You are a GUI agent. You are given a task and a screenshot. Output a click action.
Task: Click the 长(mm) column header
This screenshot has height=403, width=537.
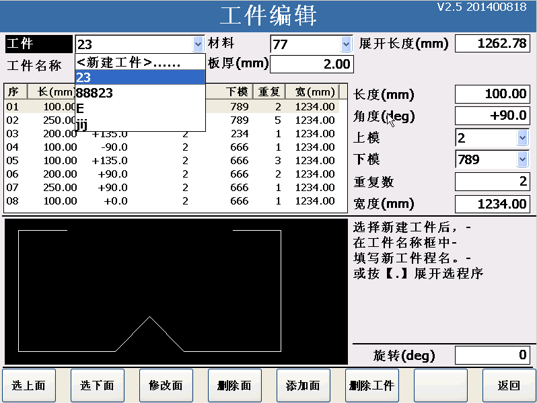click(52, 91)
